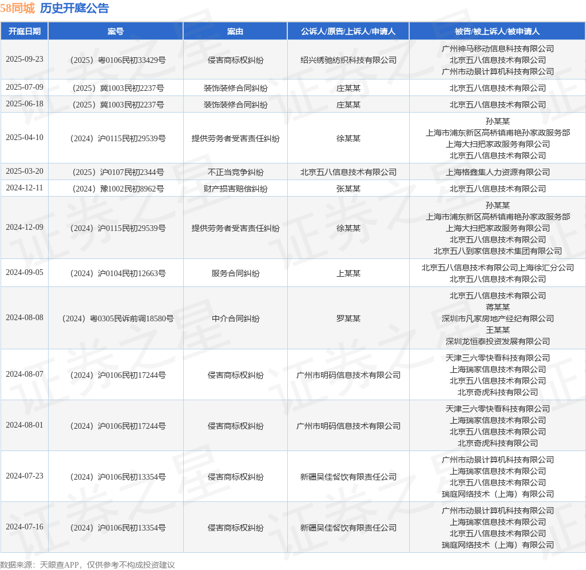
Task: Click defendant 北京五八信息技术有限公司上海徐汇分公司
Action: [498, 268]
